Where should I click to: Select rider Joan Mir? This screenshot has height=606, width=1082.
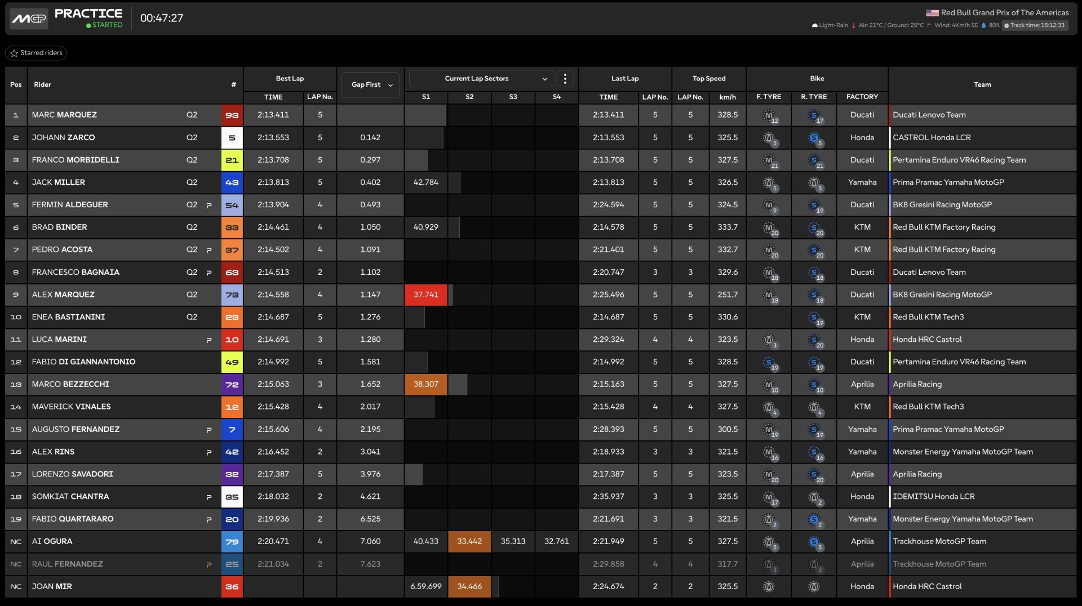52,586
